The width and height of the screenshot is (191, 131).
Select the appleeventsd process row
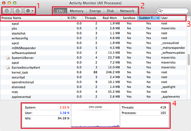93,97
